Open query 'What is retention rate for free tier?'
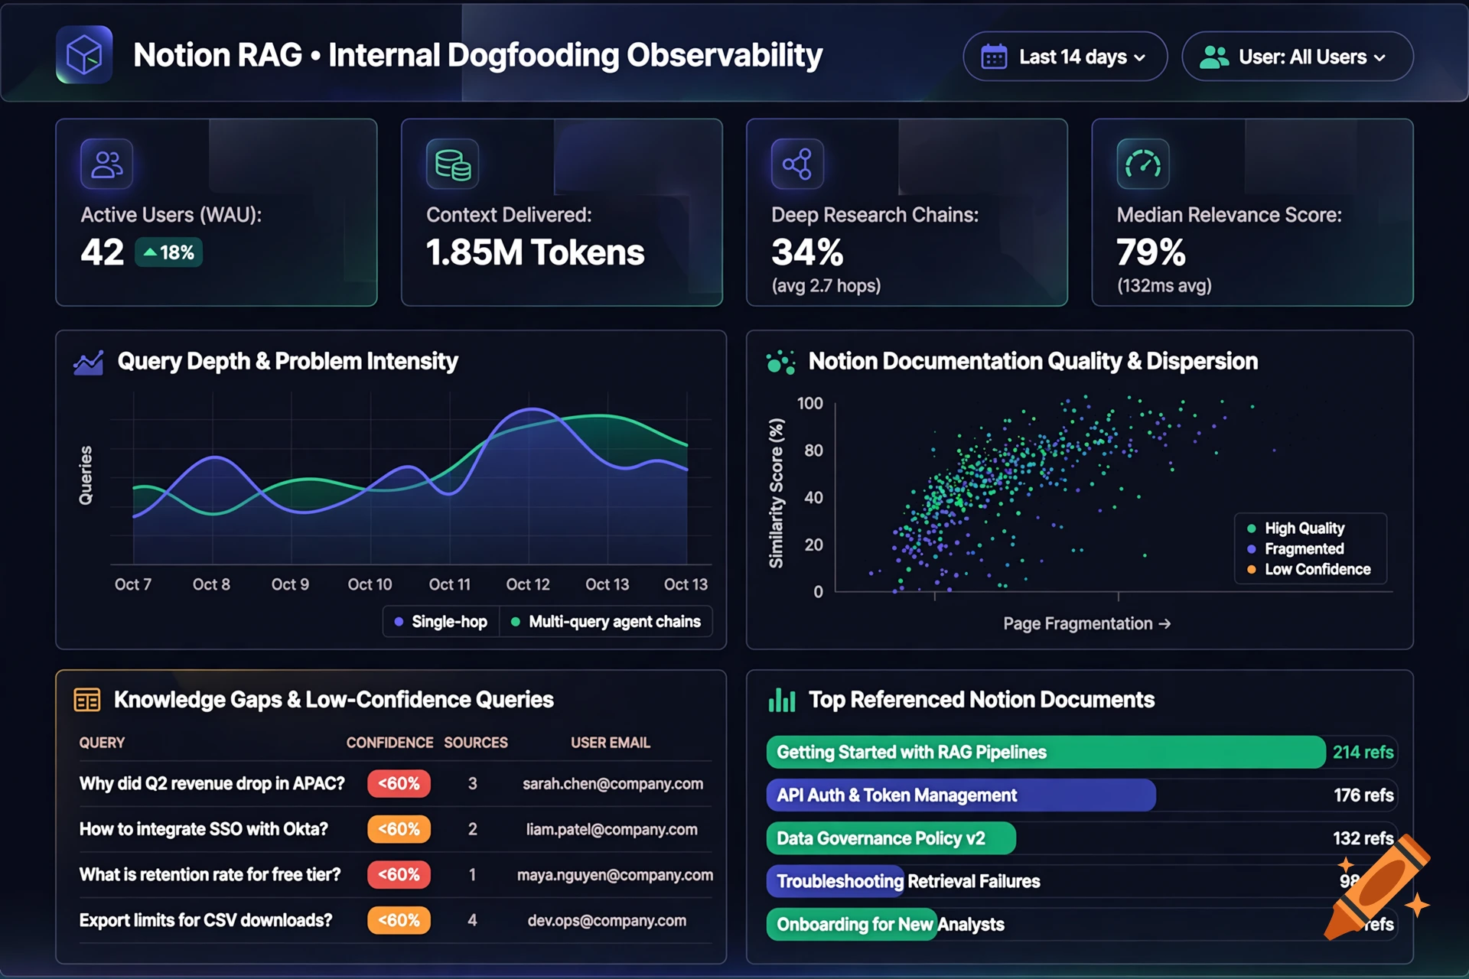Screen dimensions: 1469x979 click(210, 874)
